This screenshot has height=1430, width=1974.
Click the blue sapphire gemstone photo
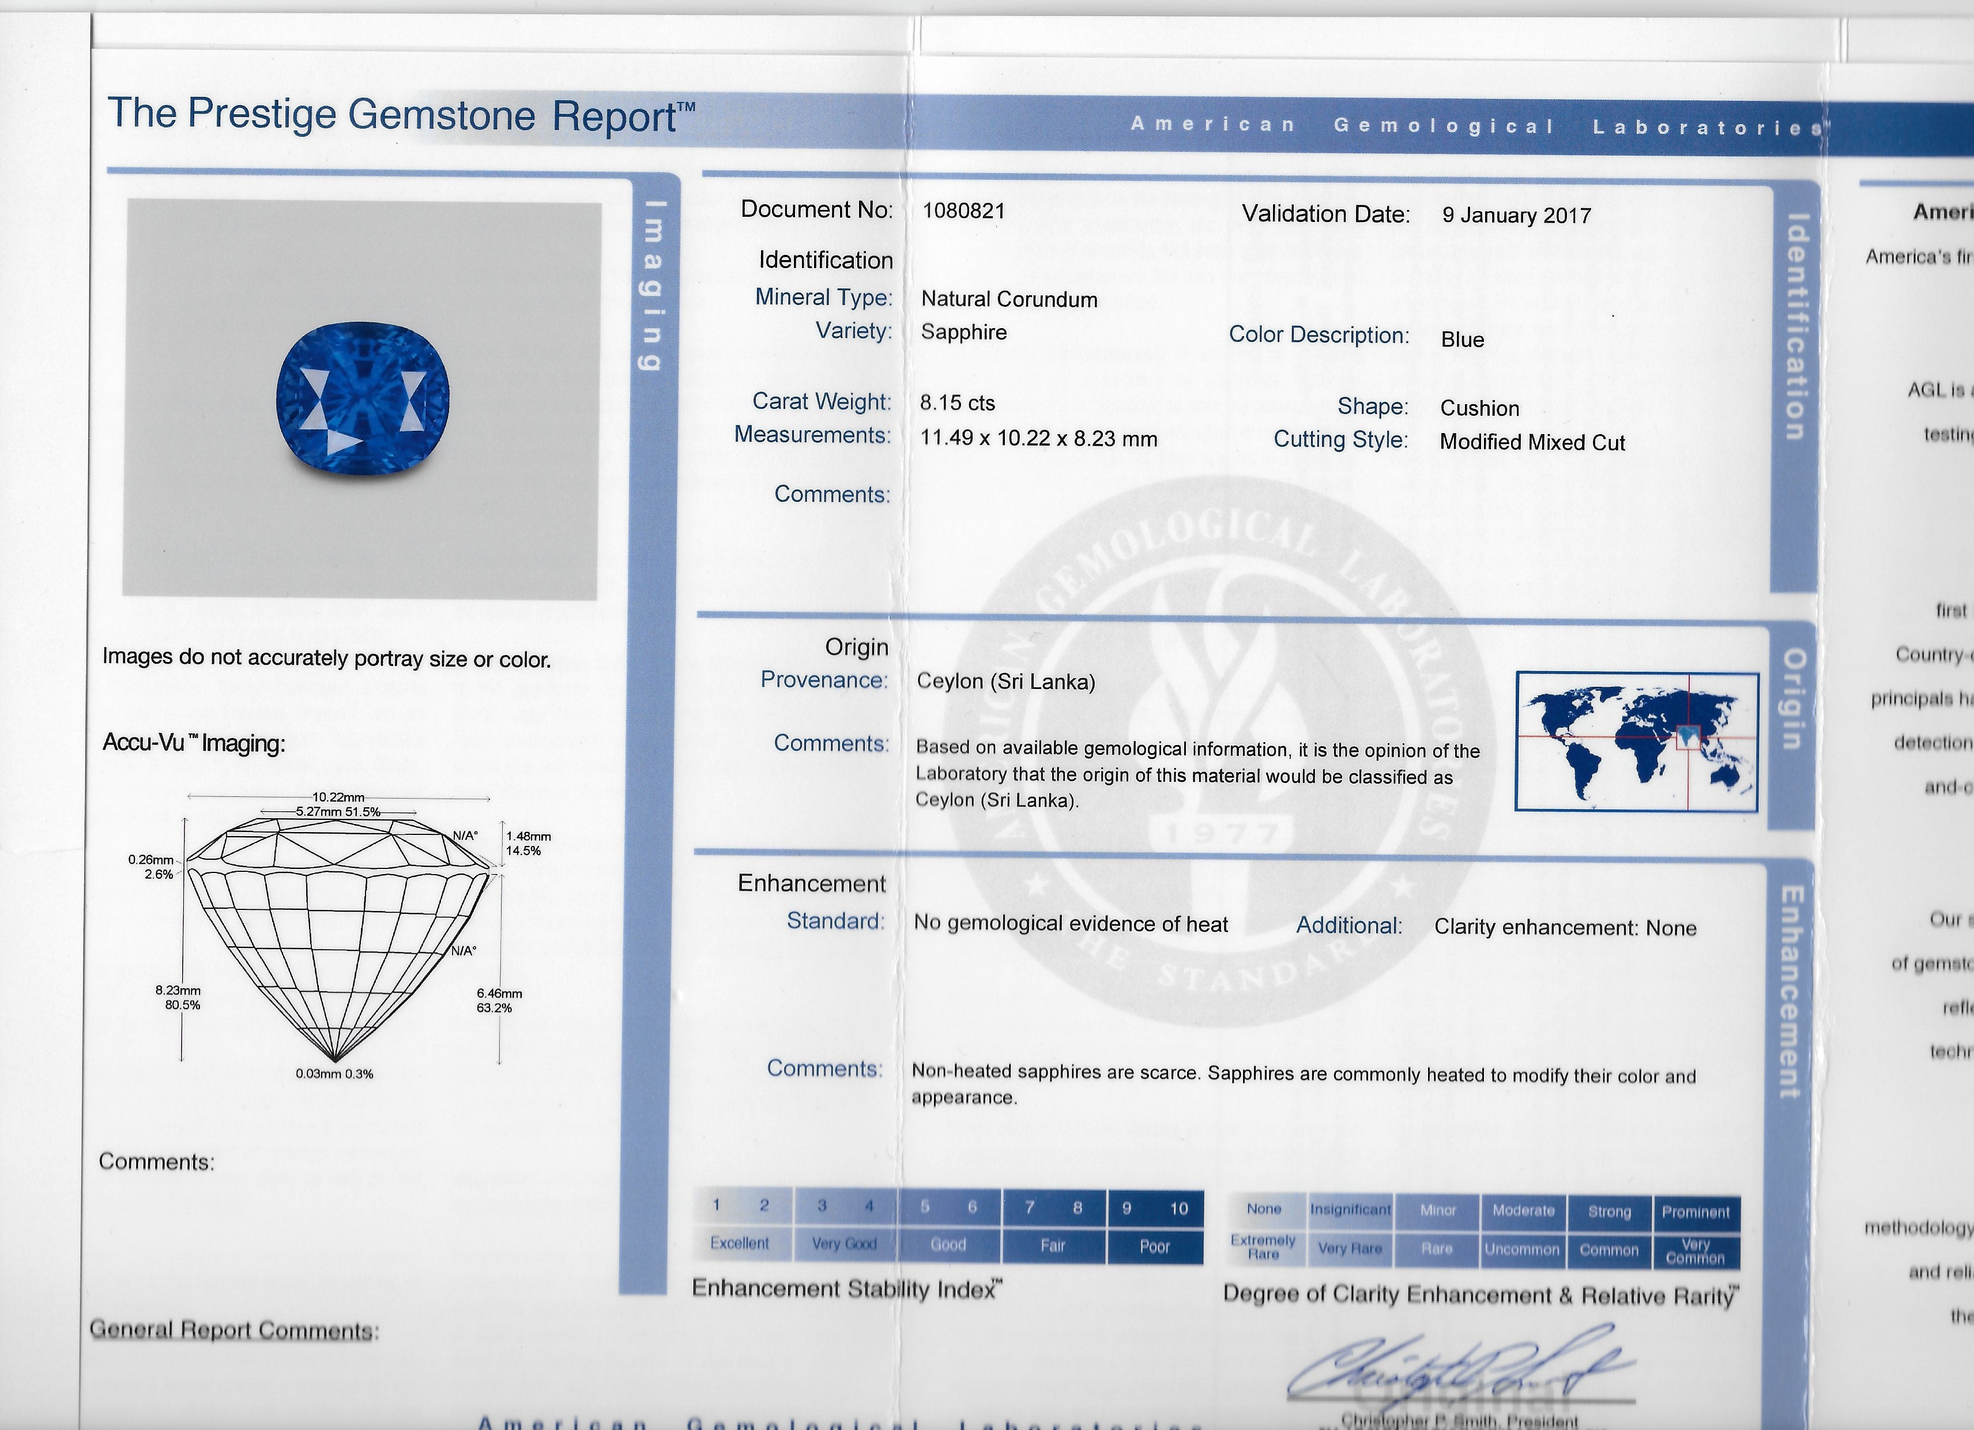[363, 400]
